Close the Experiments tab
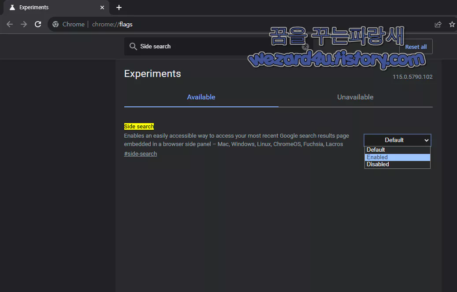This screenshot has height=292, width=457. pos(102,7)
